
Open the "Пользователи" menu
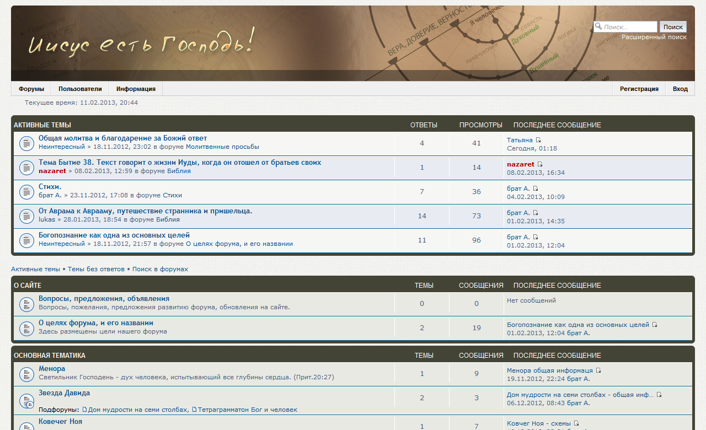point(80,89)
